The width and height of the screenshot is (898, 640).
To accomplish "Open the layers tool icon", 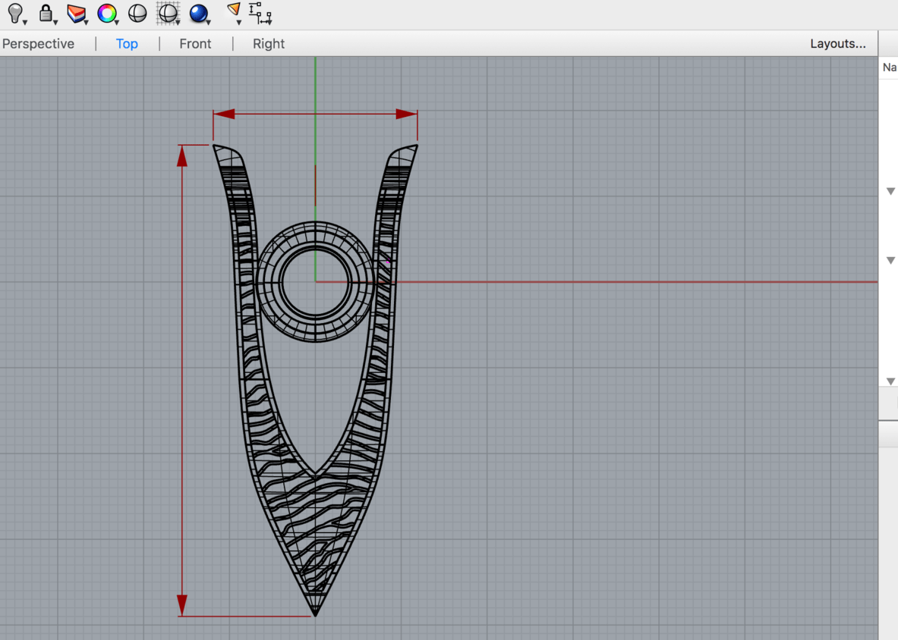I will tap(76, 13).
